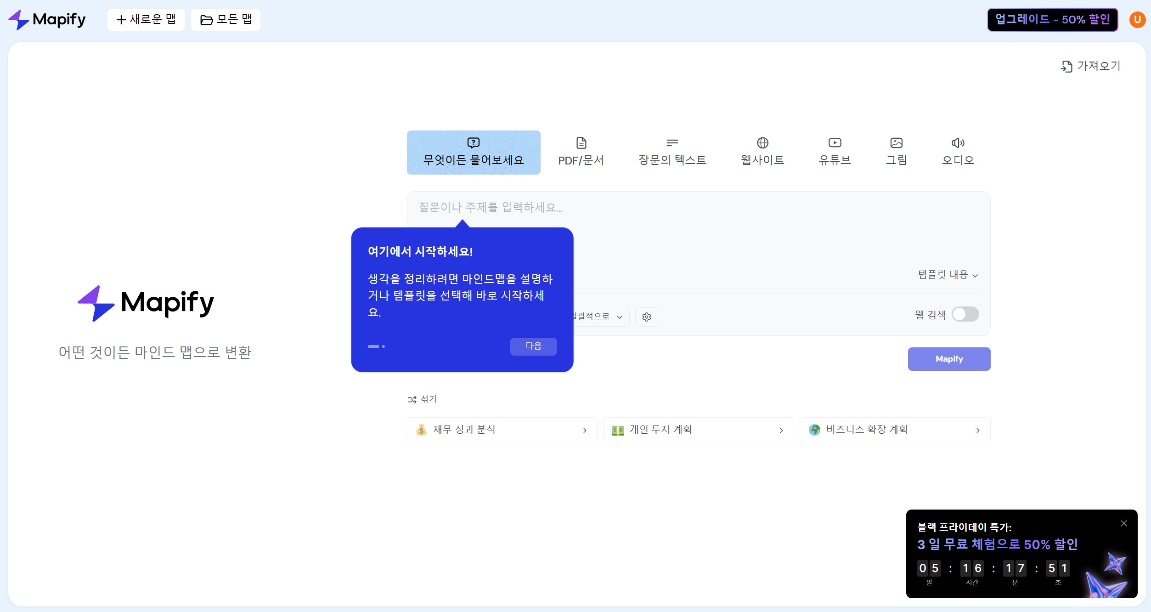1151x612 pixels.
Task: Click the 가져오기 import icon
Action: tap(1066, 67)
